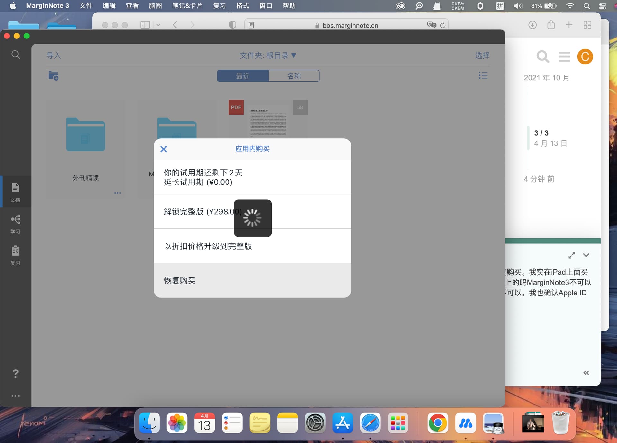The height and width of the screenshot is (443, 617).
Task: Open 笔记&卡片 menu in menu bar
Action: pos(187,6)
